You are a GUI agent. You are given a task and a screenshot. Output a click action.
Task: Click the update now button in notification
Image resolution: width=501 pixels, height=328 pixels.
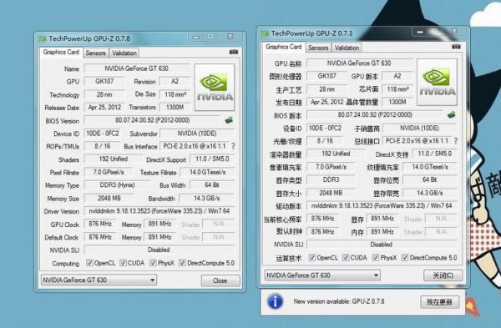tap(440, 302)
